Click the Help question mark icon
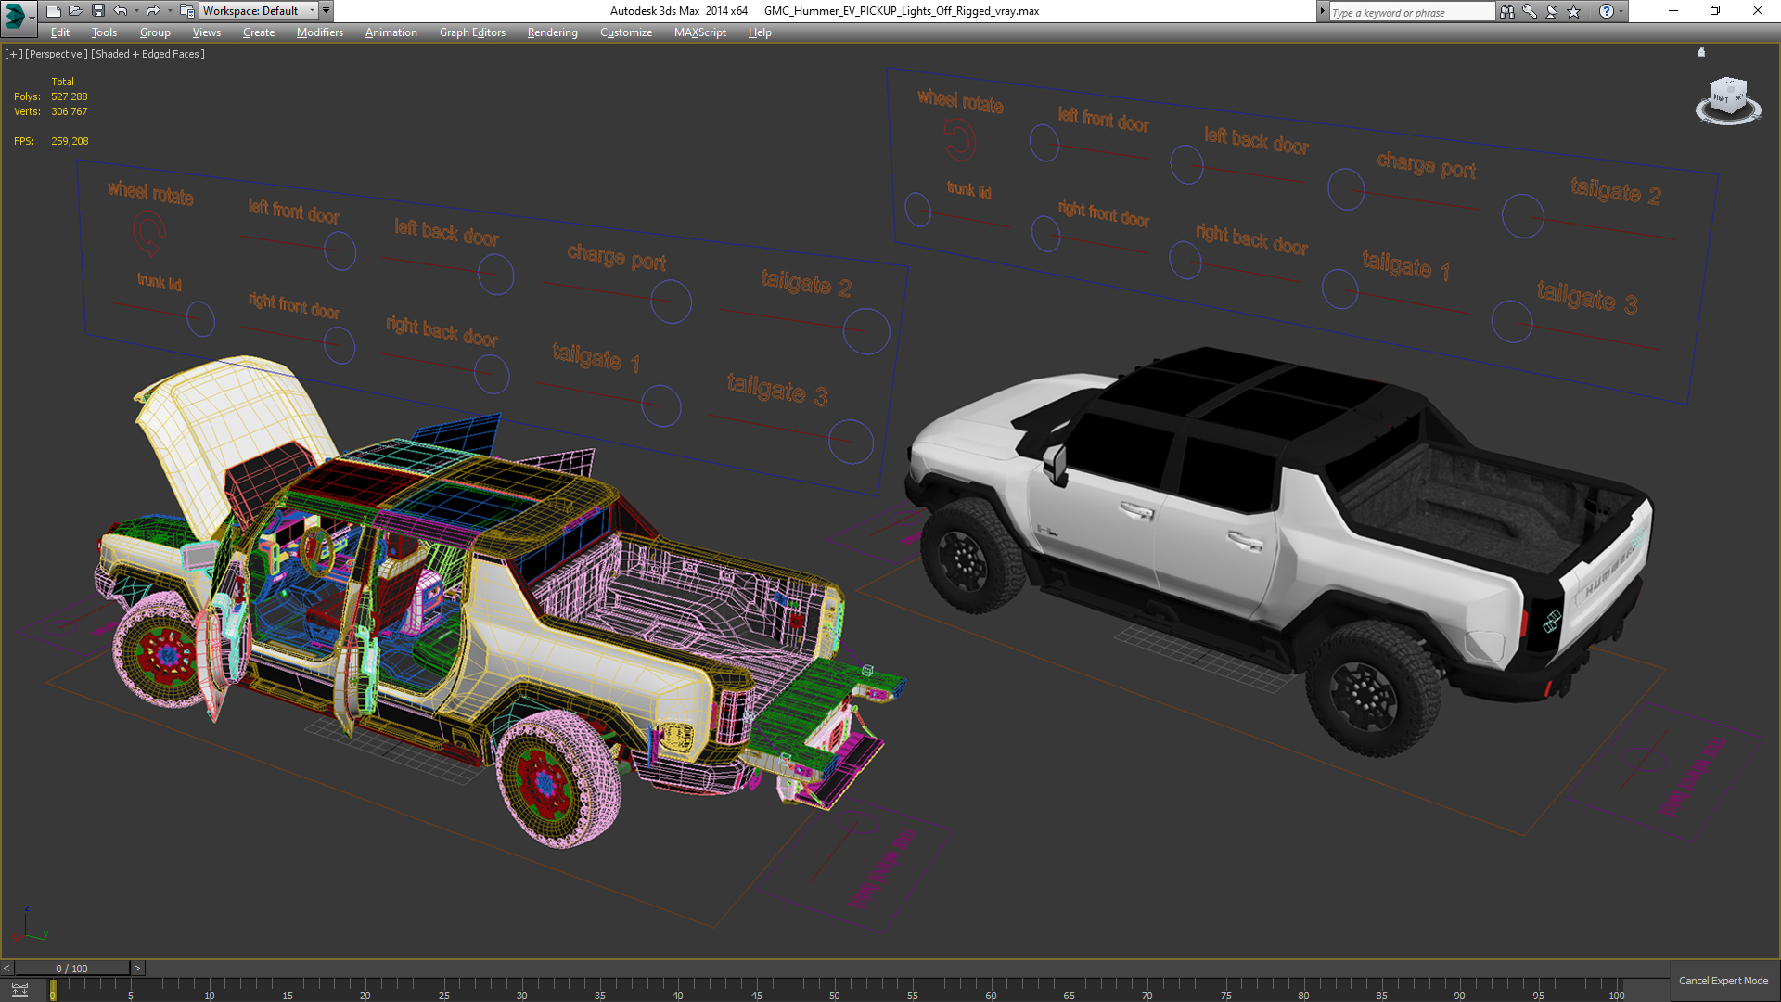Screen dimensions: 1781x1002 (x=1607, y=11)
